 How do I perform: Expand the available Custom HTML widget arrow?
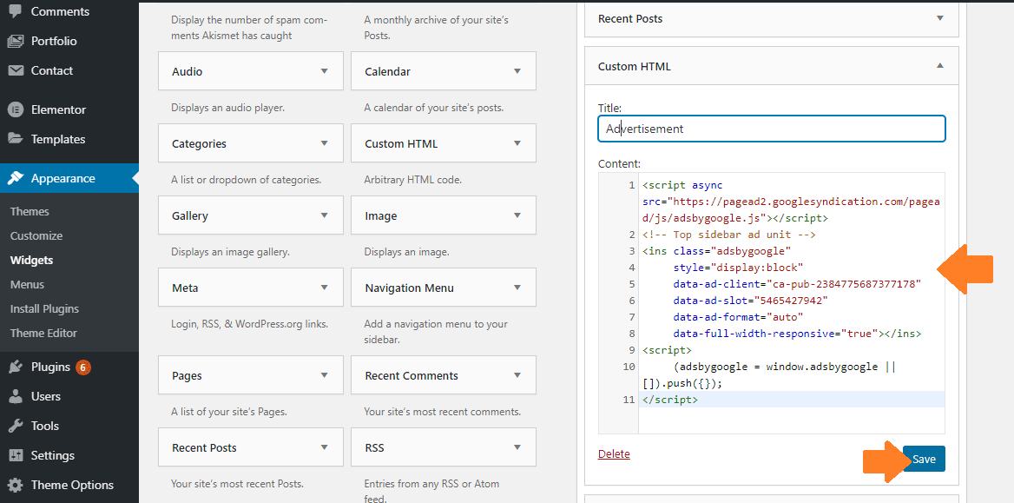point(517,143)
